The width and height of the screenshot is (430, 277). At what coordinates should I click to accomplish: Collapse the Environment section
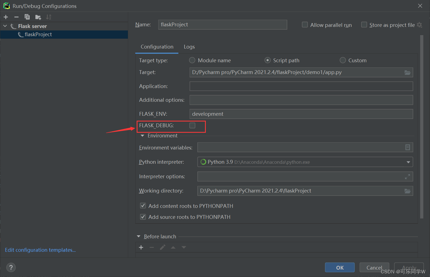142,136
